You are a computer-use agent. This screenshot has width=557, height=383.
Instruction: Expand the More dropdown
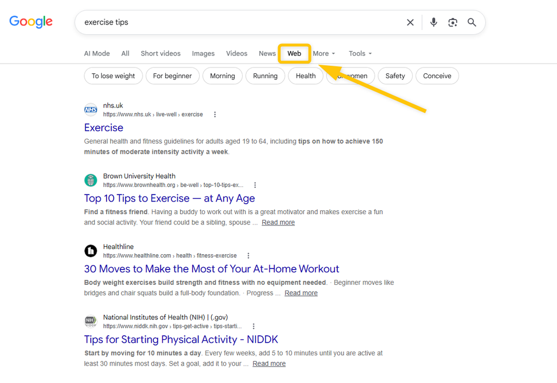click(324, 54)
